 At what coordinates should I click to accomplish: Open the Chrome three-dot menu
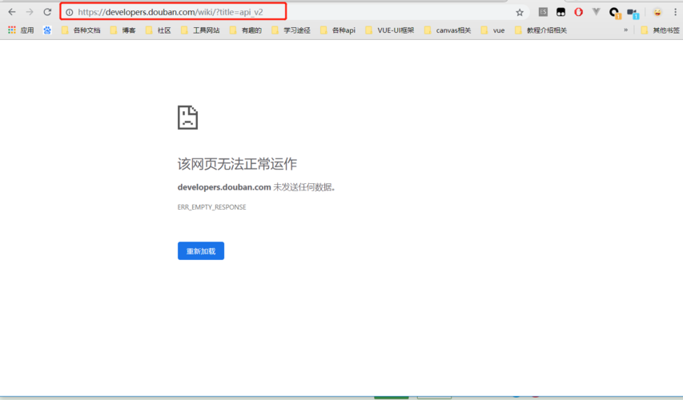[675, 12]
